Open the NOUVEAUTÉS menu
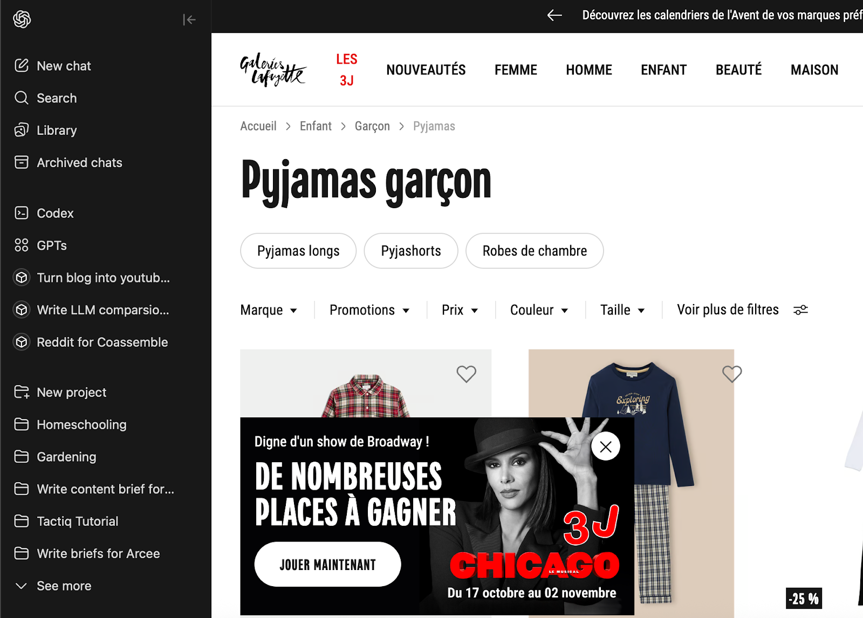The image size is (863, 618). coord(426,70)
